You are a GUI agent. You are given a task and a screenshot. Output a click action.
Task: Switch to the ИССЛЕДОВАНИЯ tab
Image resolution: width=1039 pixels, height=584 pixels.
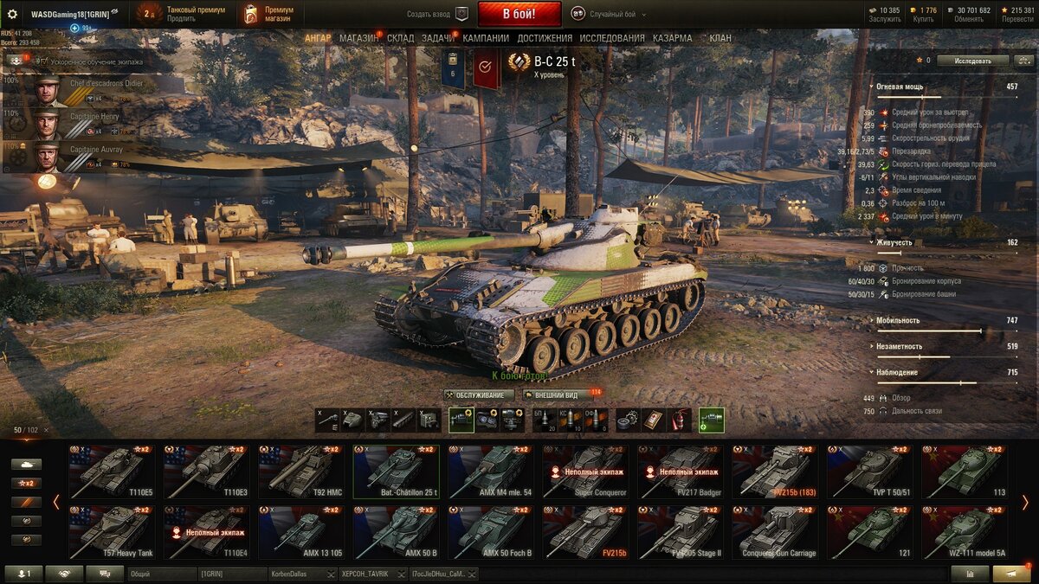[x=612, y=38]
